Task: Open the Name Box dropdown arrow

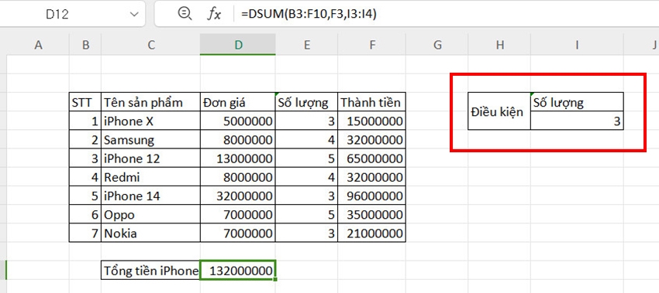Action: pos(134,14)
